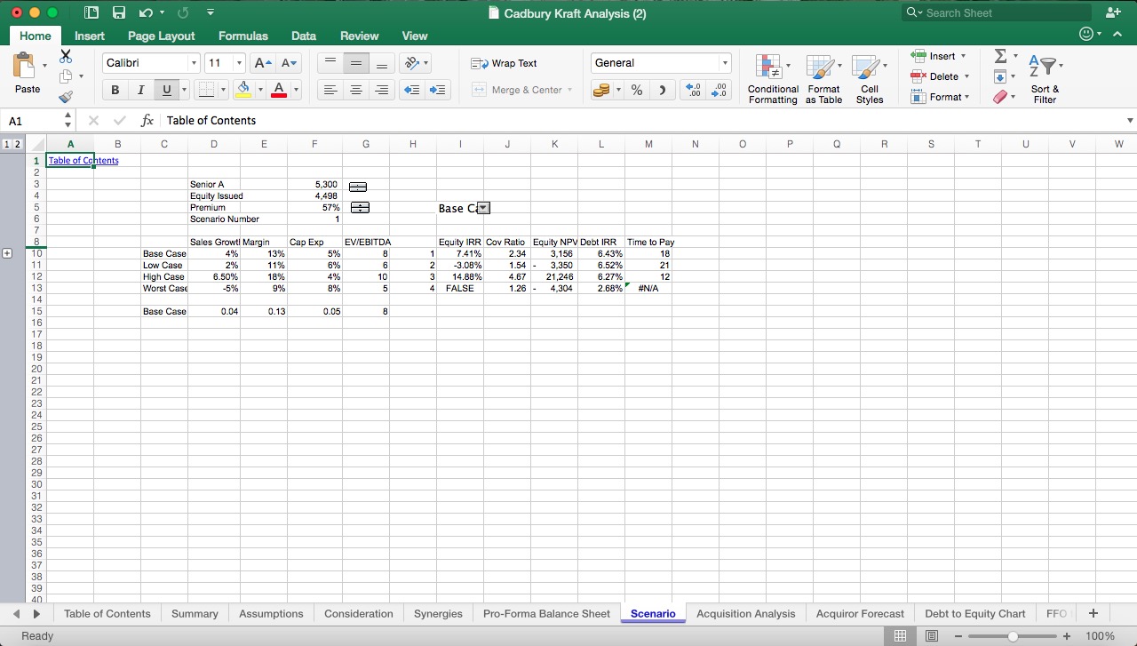The image size is (1137, 646).
Task: Click the red font color swatch
Action: click(x=278, y=90)
